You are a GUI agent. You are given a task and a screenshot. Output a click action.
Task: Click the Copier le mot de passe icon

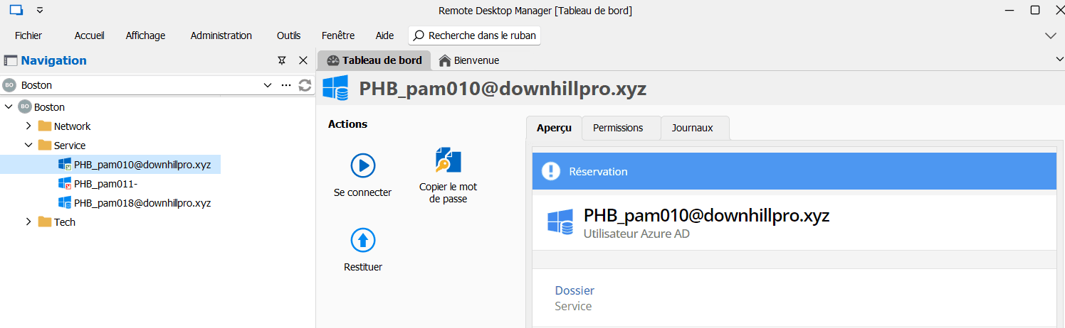448,160
